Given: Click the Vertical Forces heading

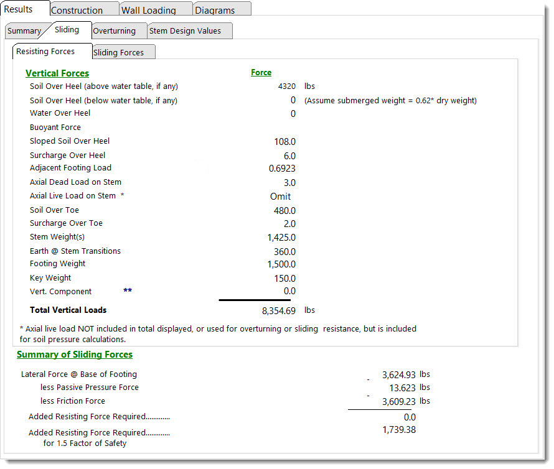Looking at the screenshot, I should click(x=57, y=73).
